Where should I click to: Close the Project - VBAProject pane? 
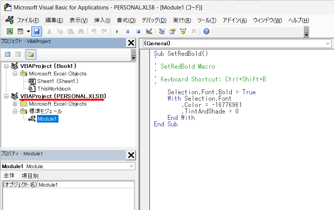point(131,43)
